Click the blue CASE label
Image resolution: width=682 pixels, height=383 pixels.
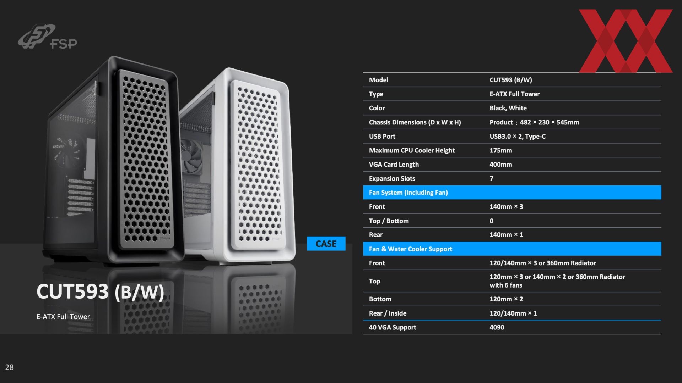[326, 244]
